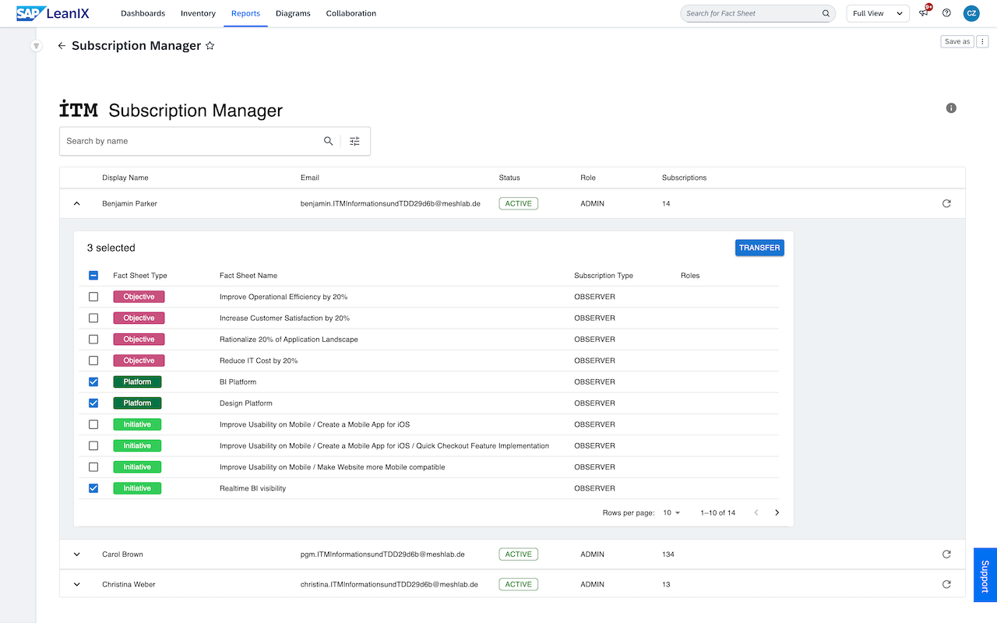The image size is (997, 623).
Task: Open the Collaboration tab
Action: coord(351,13)
